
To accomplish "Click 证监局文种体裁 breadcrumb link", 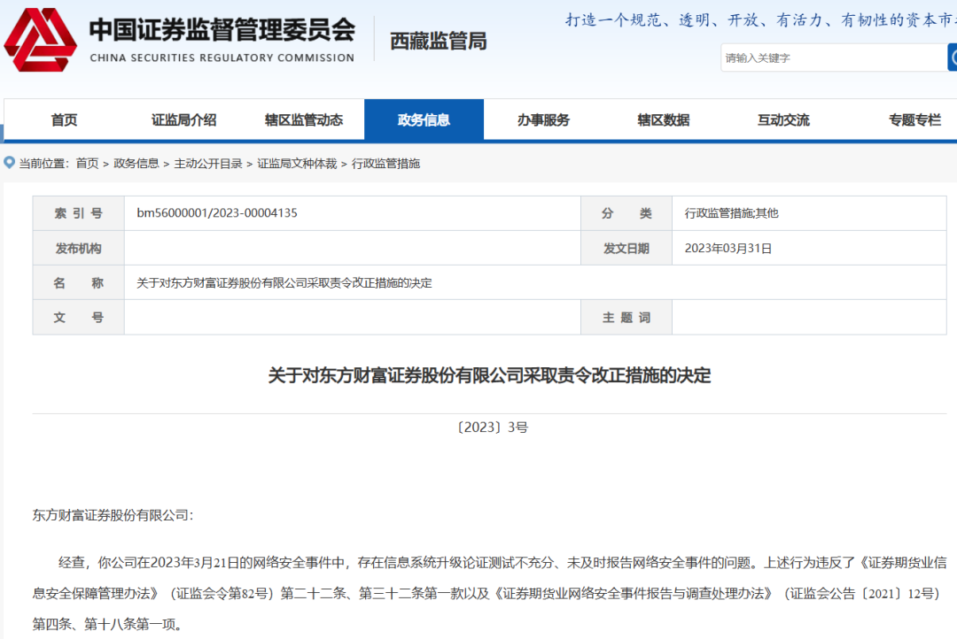I will [297, 164].
